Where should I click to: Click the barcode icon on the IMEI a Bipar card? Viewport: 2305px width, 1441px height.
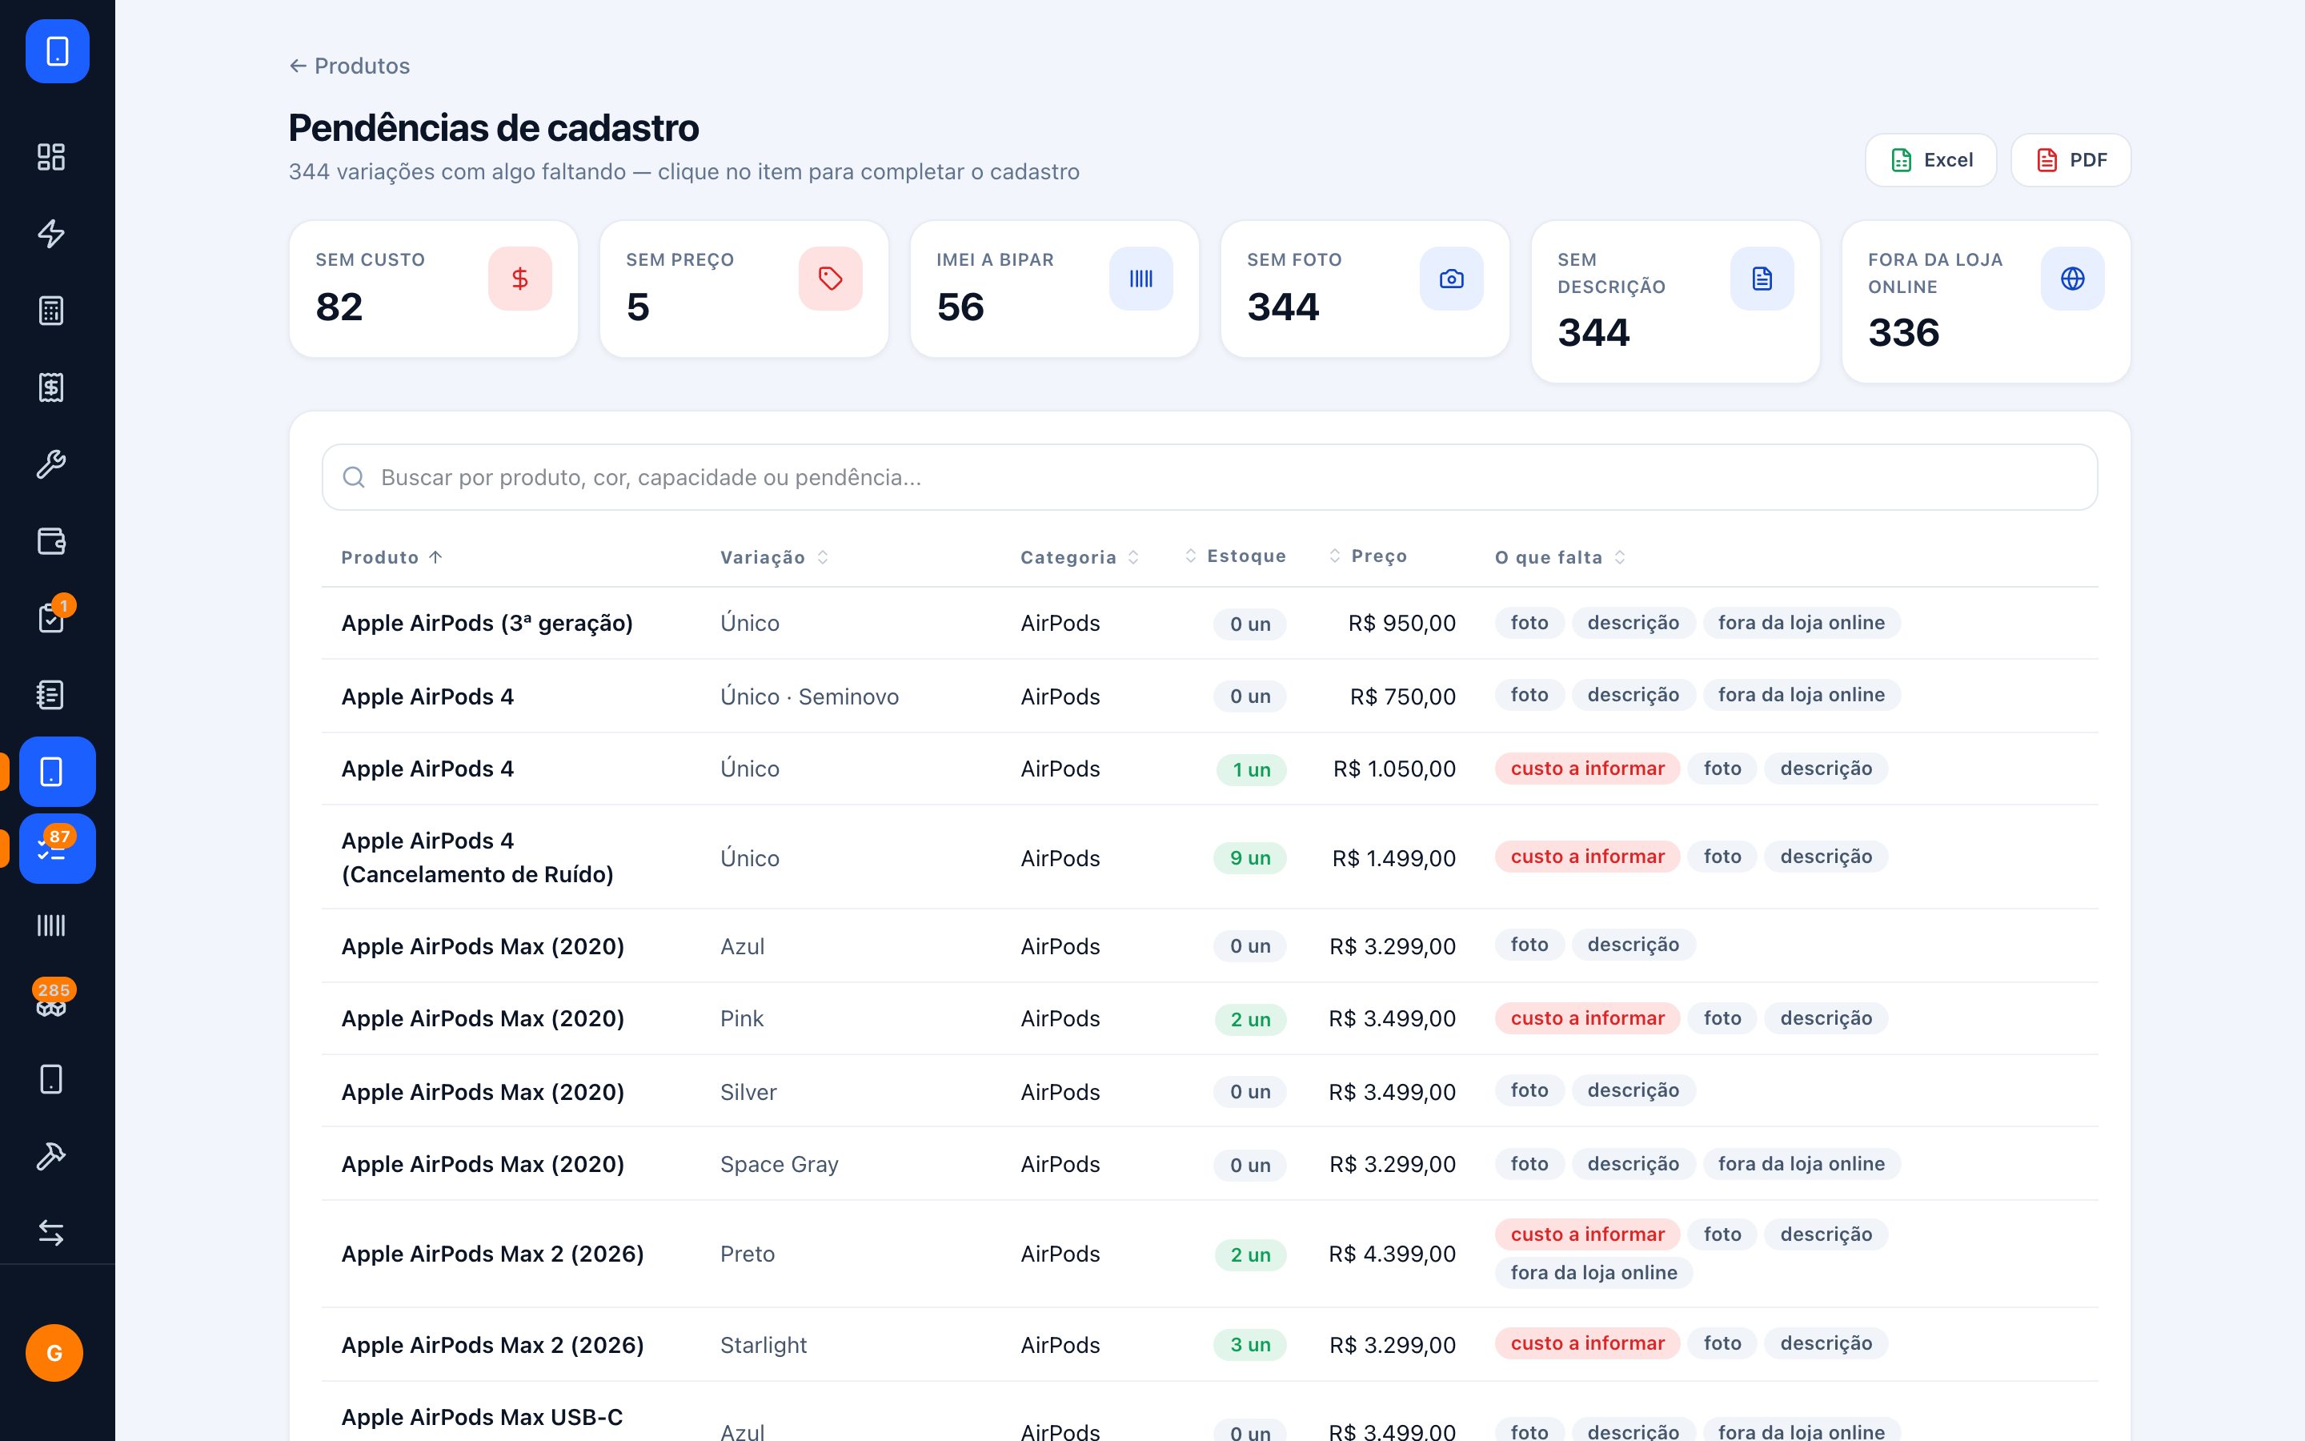(1141, 279)
